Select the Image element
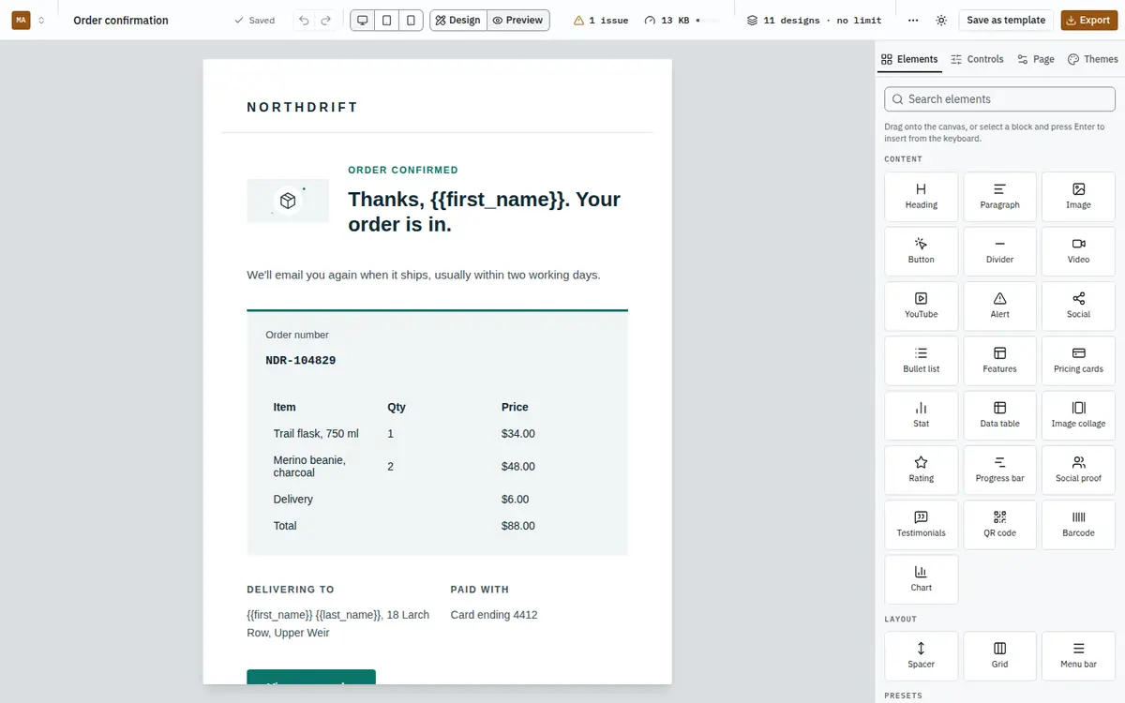 coord(1078,197)
